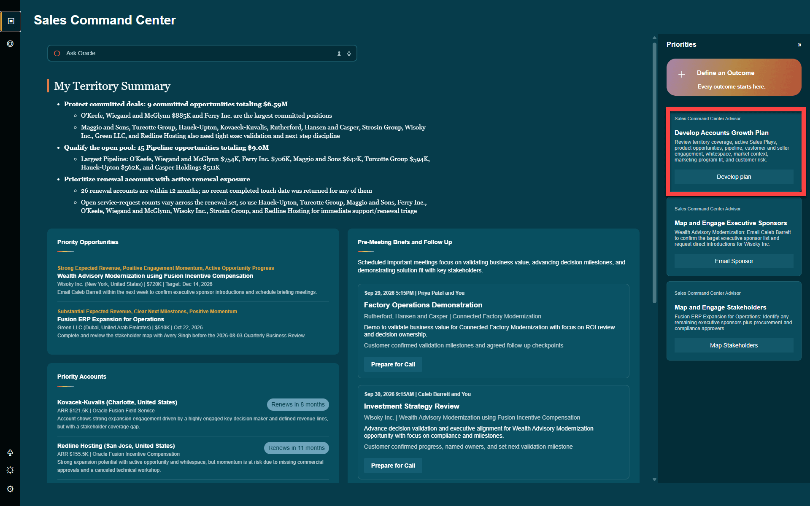Click the Define an Outcome card
The height and width of the screenshot is (506, 810).
point(734,77)
